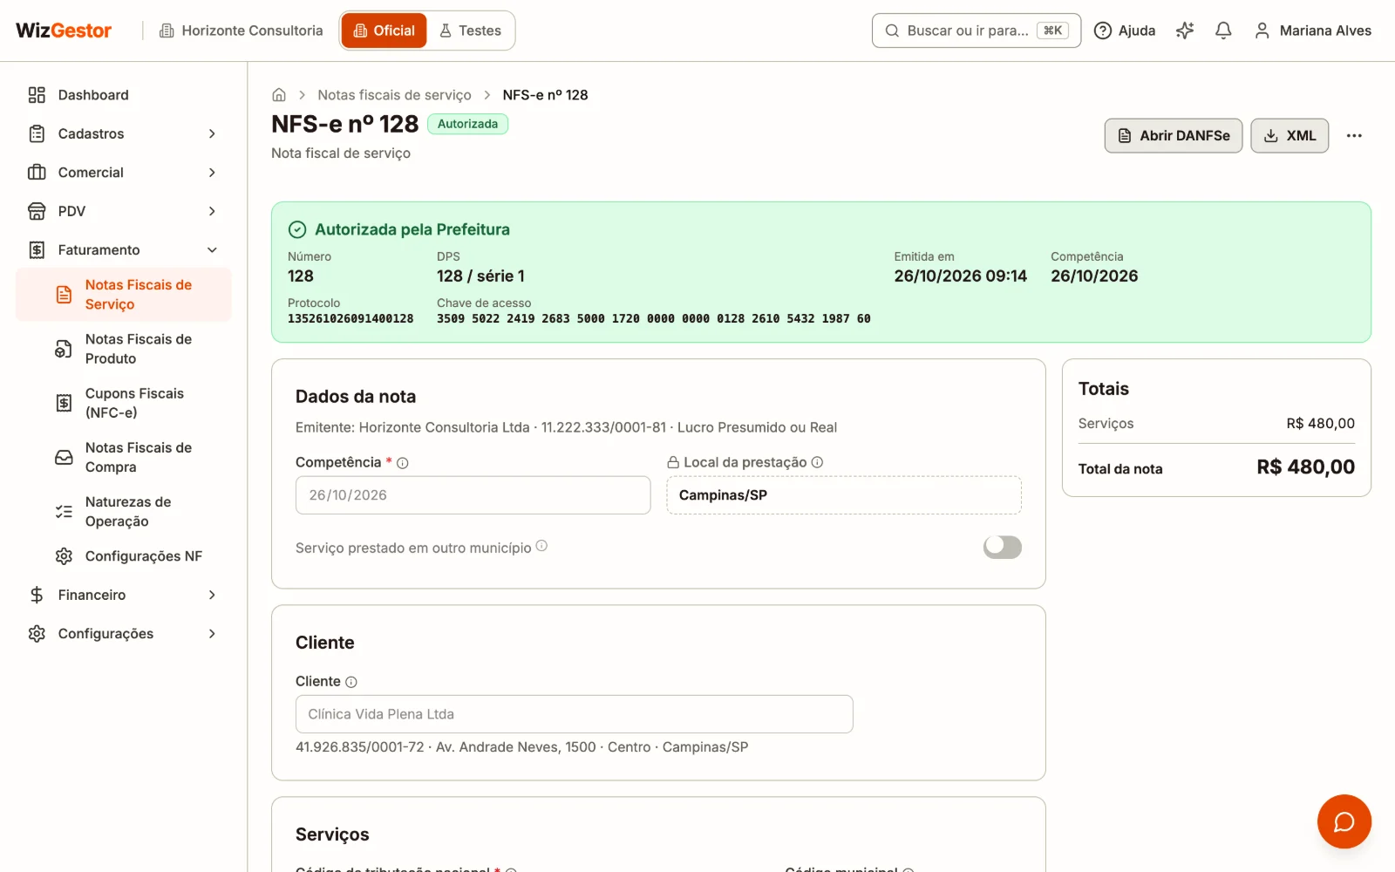Click the Naturezas de Operação list icon
The height and width of the screenshot is (872, 1395).
click(x=64, y=512)
